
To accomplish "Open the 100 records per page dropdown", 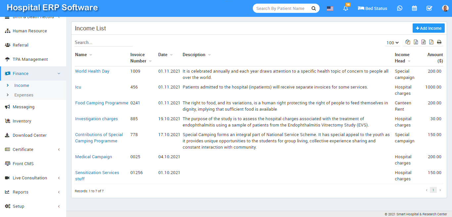I will [392, 43].
